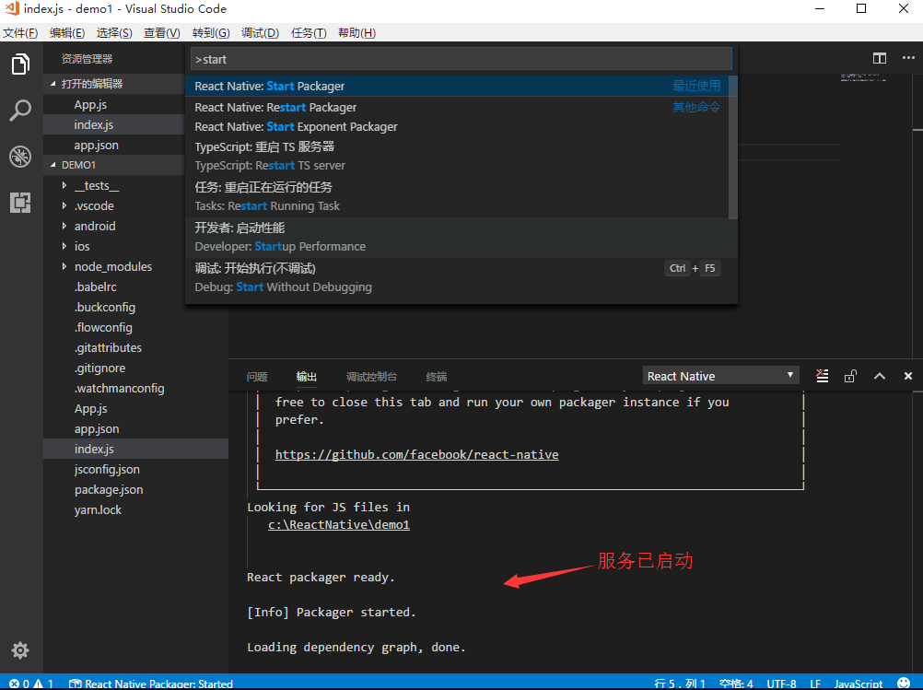Open the 编辑(E) menu
The image size is (923, 690).
pyautogui.click(x=67, y=33)
